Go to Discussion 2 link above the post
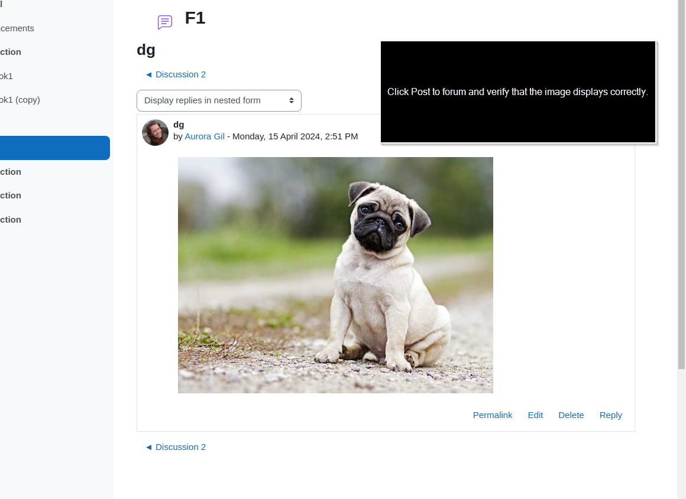Viewport: 686px width, 499px height. [176, 74]
